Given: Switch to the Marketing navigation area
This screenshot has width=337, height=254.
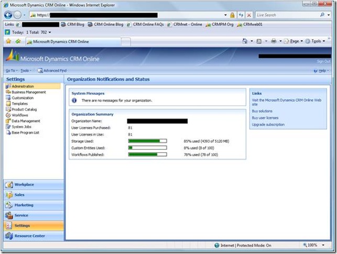Looking at the screenshot, I should tap(24, 205).
